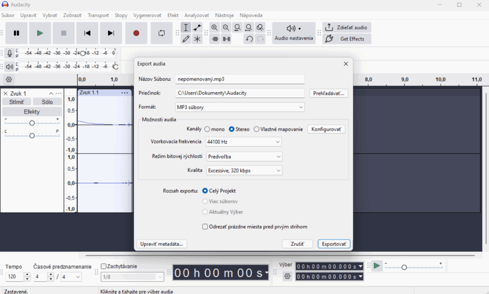The width and height of the screenshot is (489, 294).
Task: Enable the Zachytávanie checkbox
Action: tap(103, 266)
